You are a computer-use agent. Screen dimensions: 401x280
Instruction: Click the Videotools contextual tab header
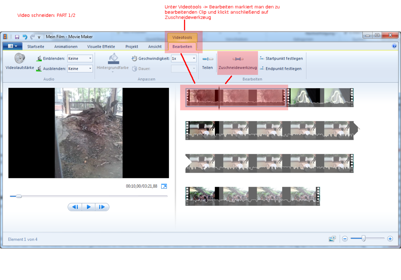pyautogui.click(x=182, y=38)
